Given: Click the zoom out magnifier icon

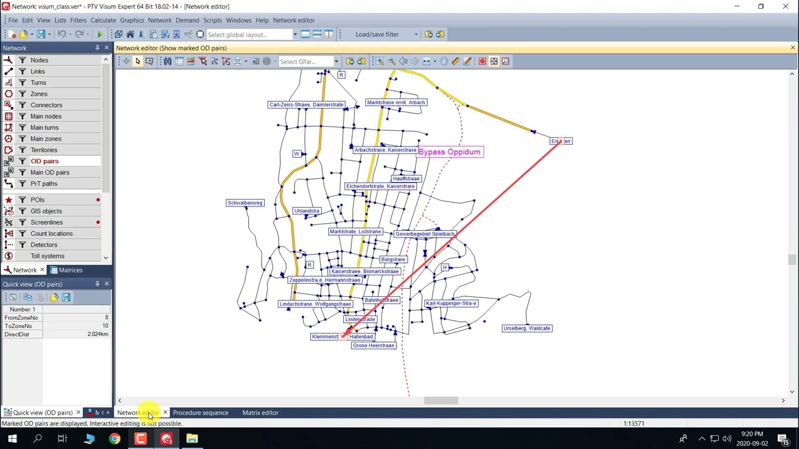Looking at the screenshot, I should click(x=391, y=61).
